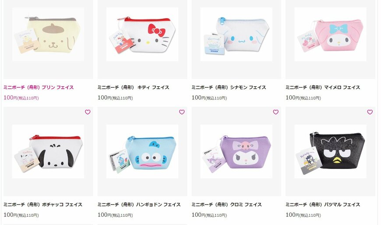Select the クロミ フェイス product title
This screenshot has width=381, height=225.
227,204
